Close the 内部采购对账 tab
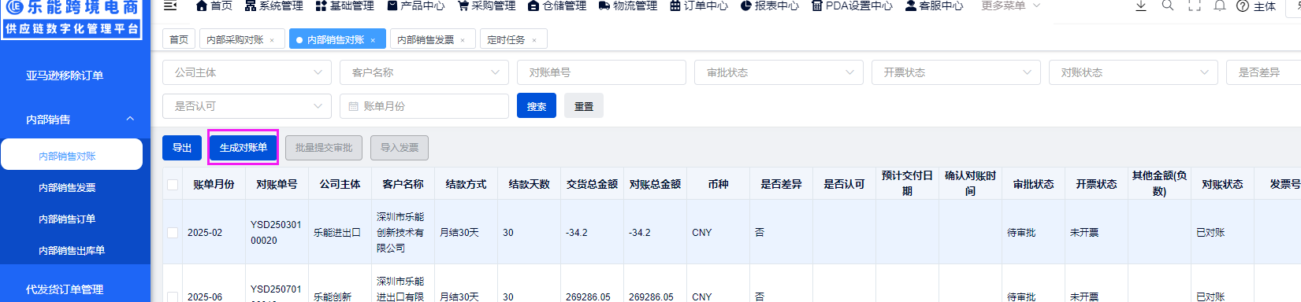The height and width of the screenshot is (302, 1301). [272, 40]
